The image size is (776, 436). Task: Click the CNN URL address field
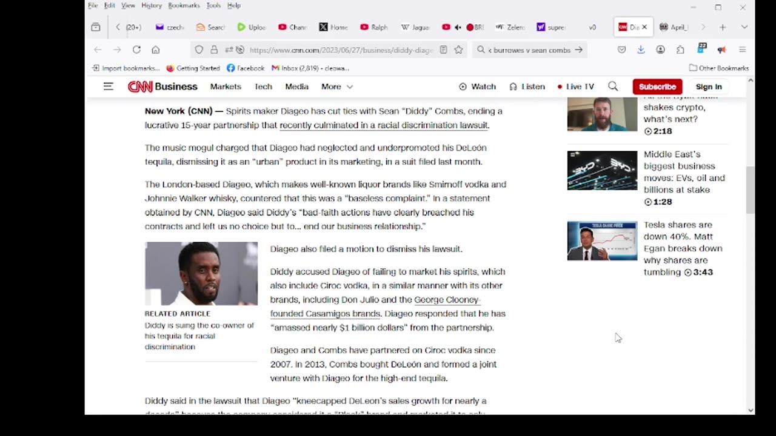340,50
